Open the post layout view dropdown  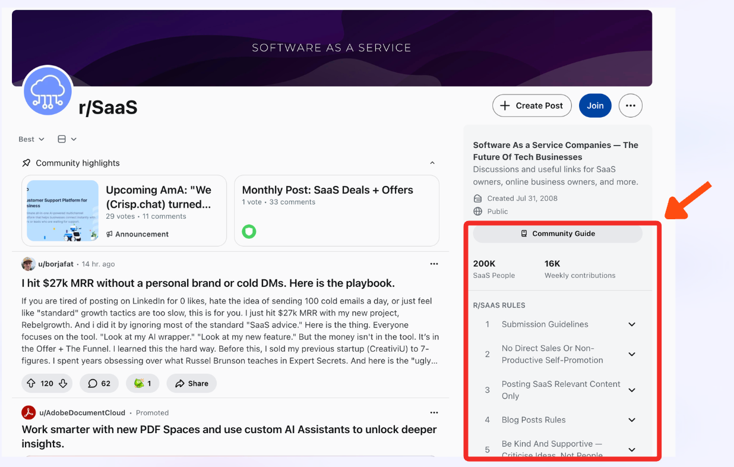[67, 139]
